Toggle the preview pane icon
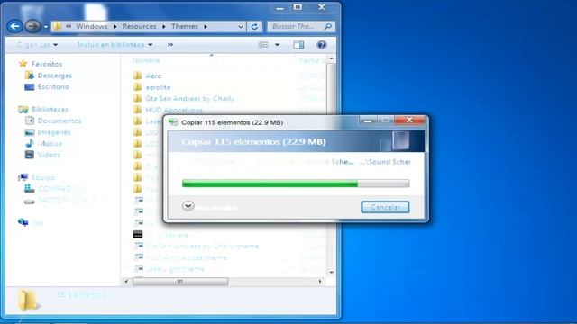Viewport: 577px width, 324px height. 298,45
